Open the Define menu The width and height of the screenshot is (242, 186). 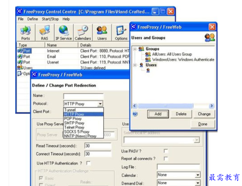[33, 19]
